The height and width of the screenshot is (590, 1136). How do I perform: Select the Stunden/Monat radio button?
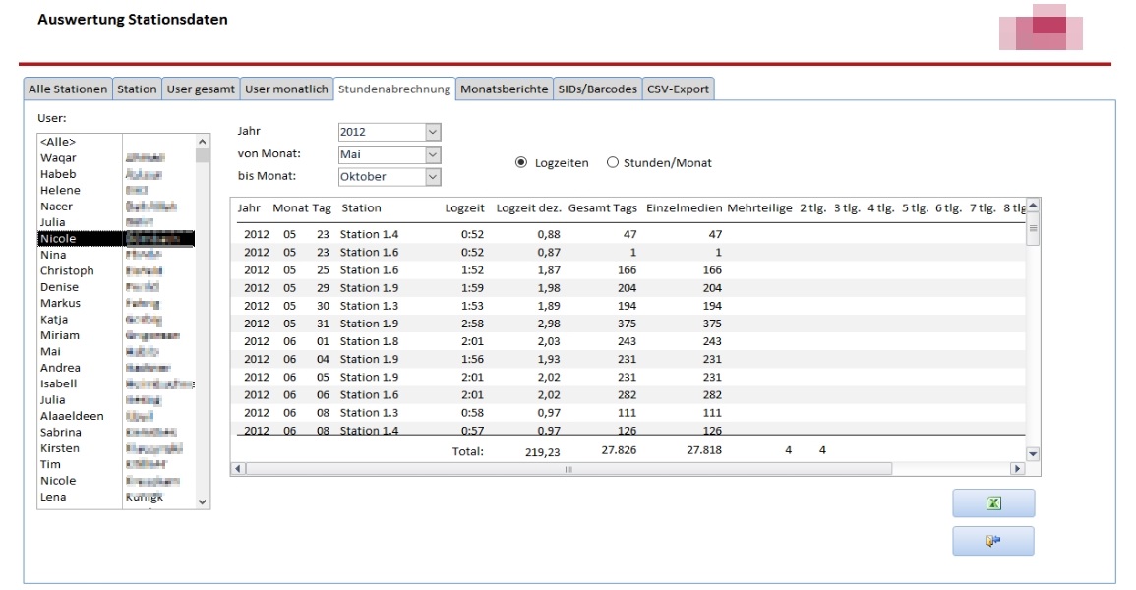pos(612,163)
